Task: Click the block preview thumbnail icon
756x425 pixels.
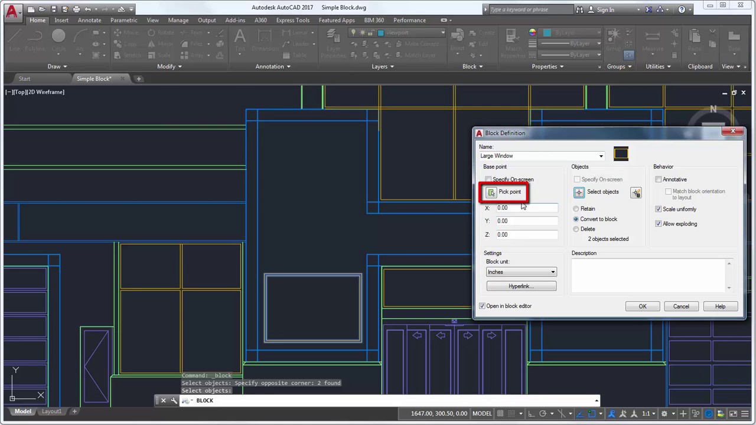Action: (621, 154)
